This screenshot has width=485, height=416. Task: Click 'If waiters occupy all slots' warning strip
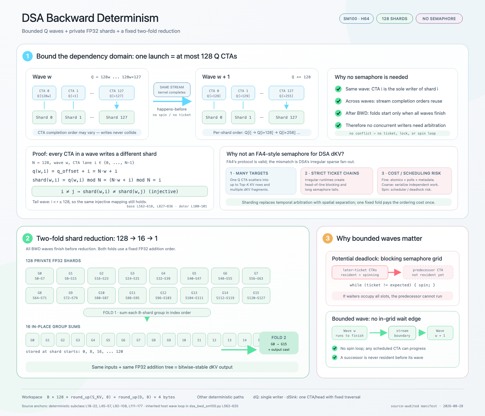point(393,296)
